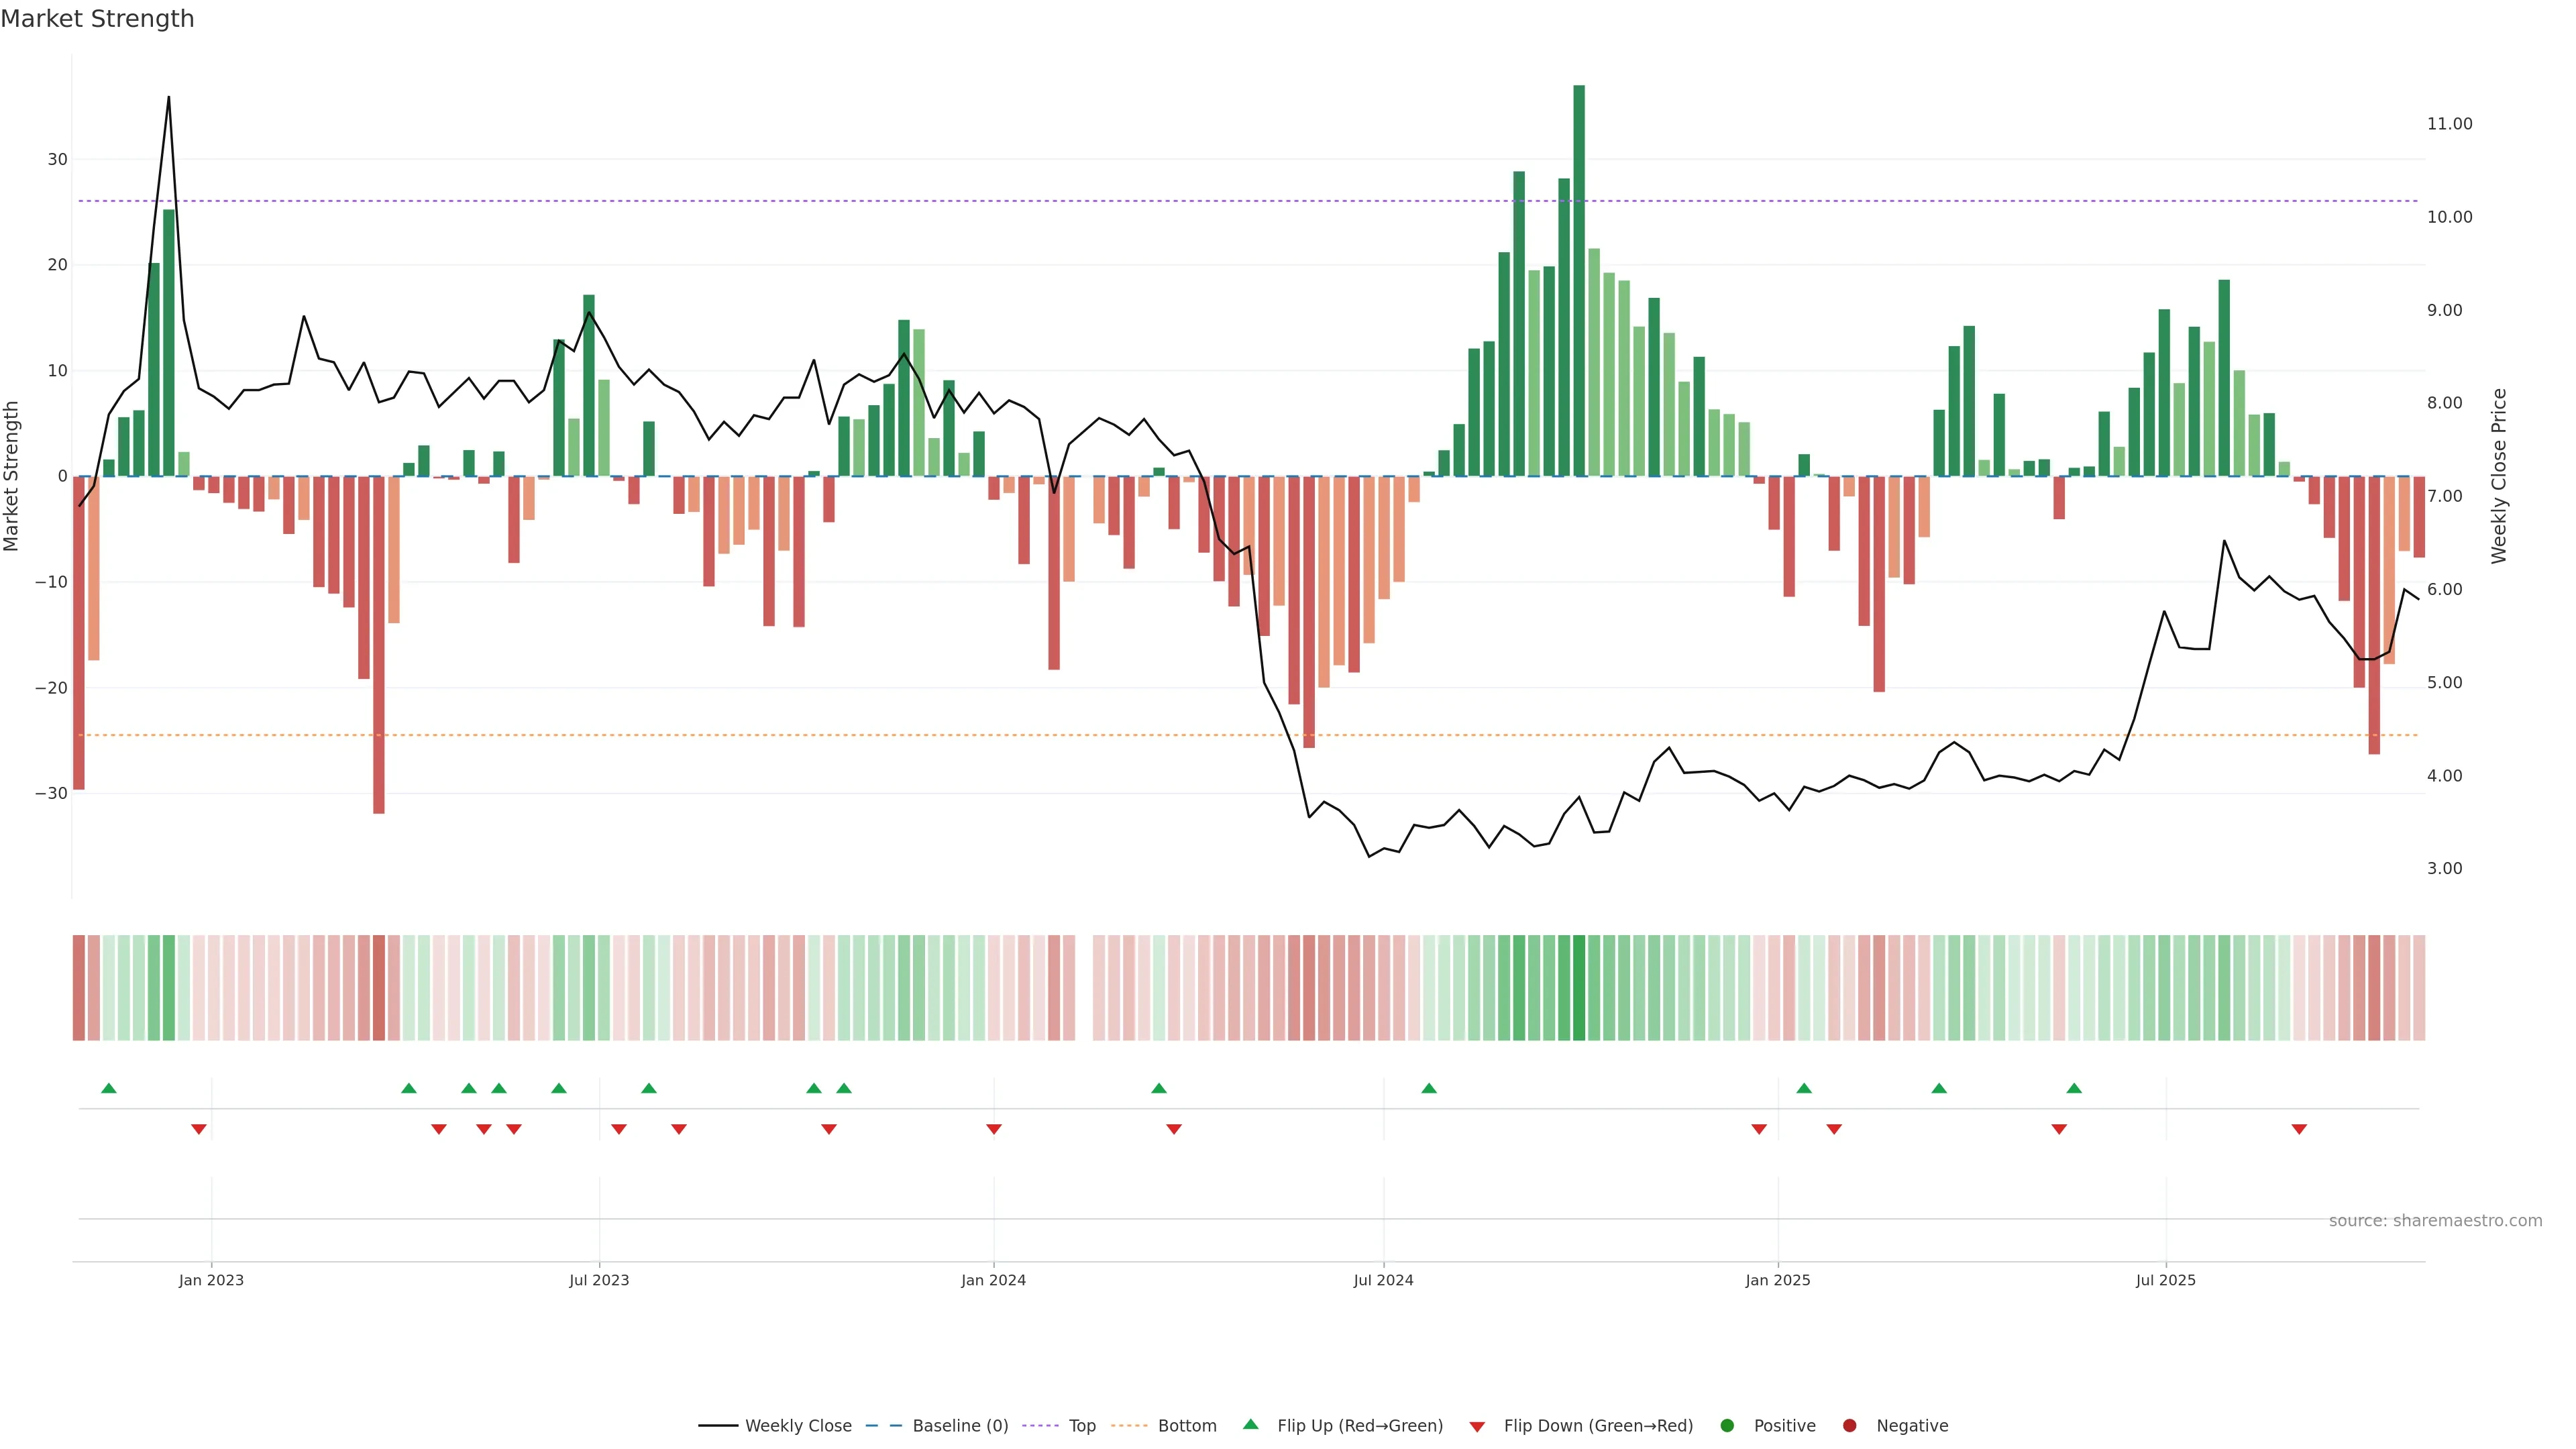Click the Market Strength chart title

pyautogui.click(x=97, y=19)
